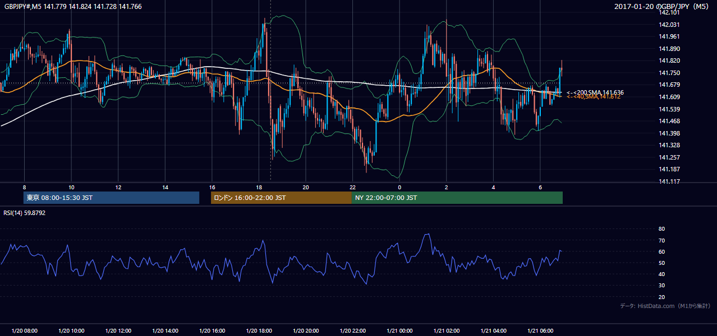Viewport: 717px width, 336px height.
Task: Click RSI scale value 40
Action: click(x=661, y=274)
